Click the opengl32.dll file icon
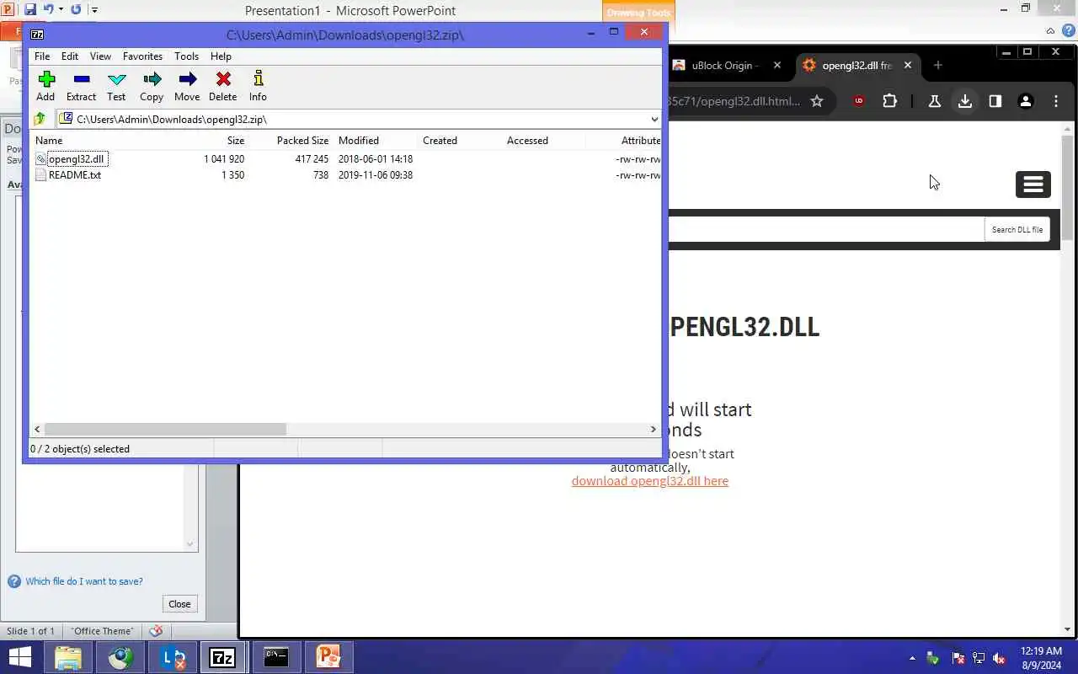Screen dimensions: 1078x674 pyautogui.click(x=41, y=158)
